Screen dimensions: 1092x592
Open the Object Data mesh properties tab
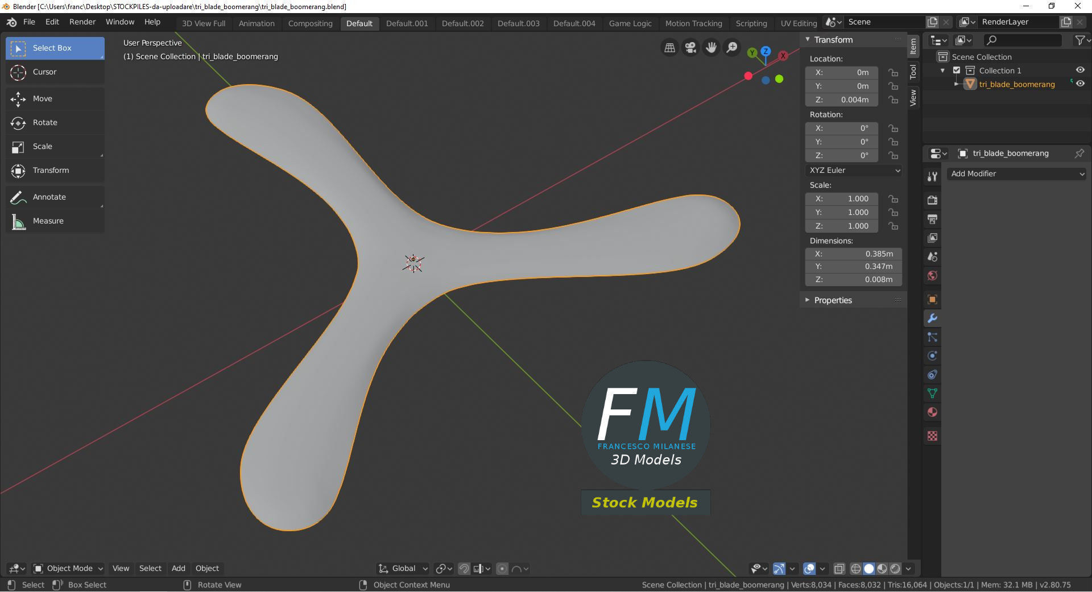coord(932,394)
